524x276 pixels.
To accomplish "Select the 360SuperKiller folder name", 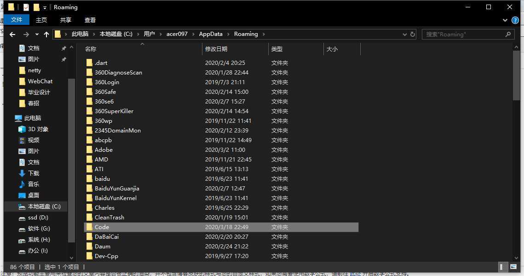I will (114, 111).
